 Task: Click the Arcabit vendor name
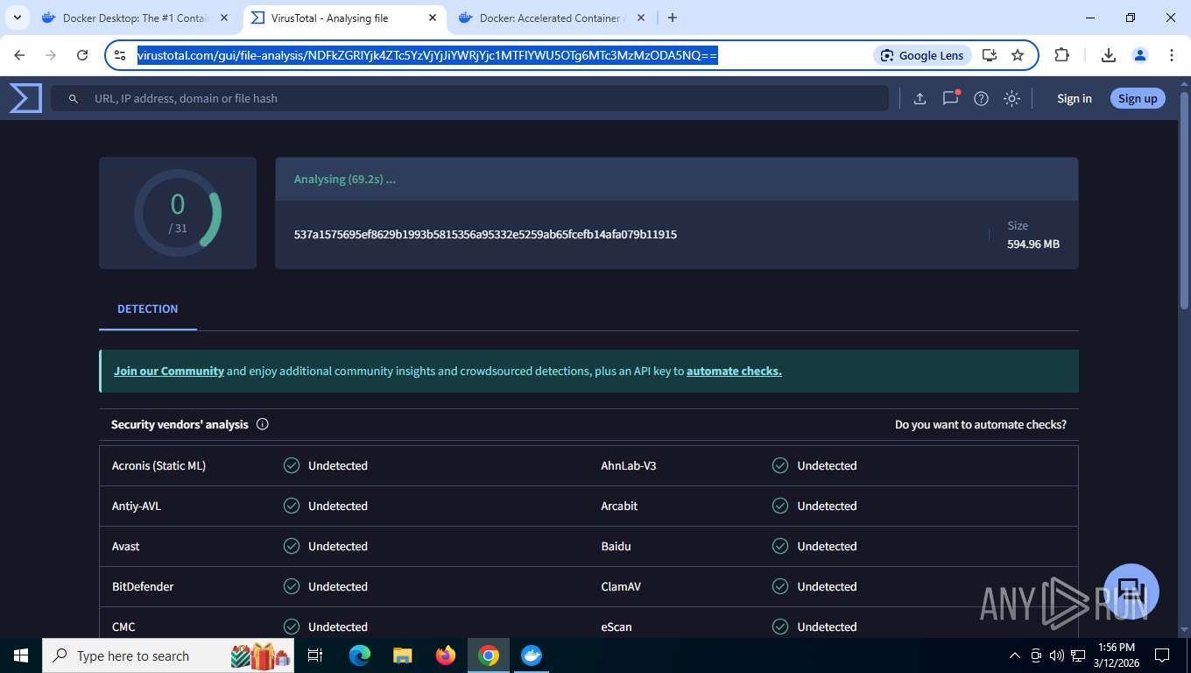(619, 506)
